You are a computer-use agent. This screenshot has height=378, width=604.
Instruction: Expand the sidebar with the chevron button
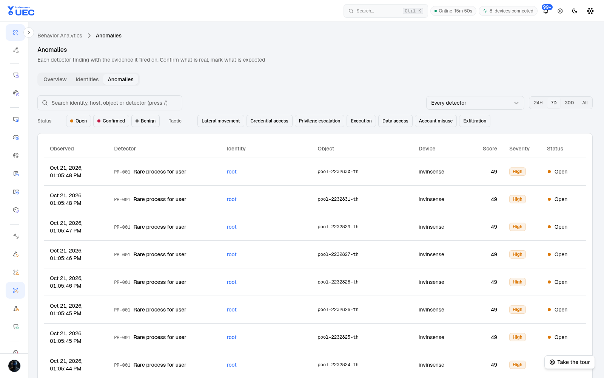point(29,33)
